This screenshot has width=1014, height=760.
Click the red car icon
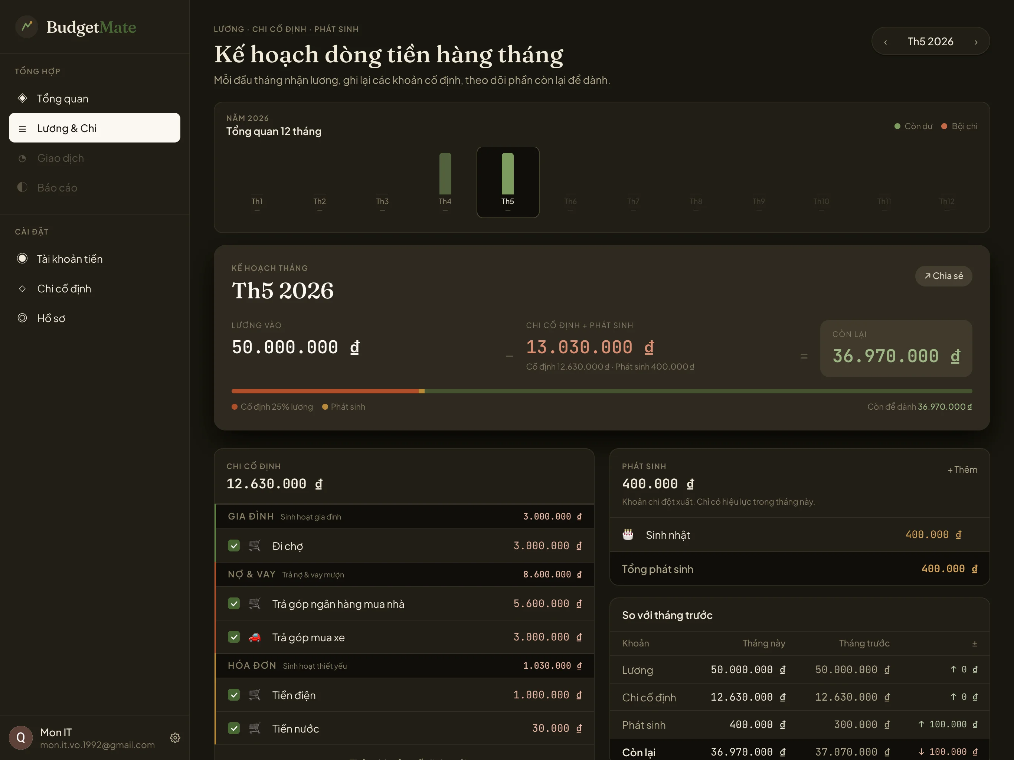(x=254, y=637)
